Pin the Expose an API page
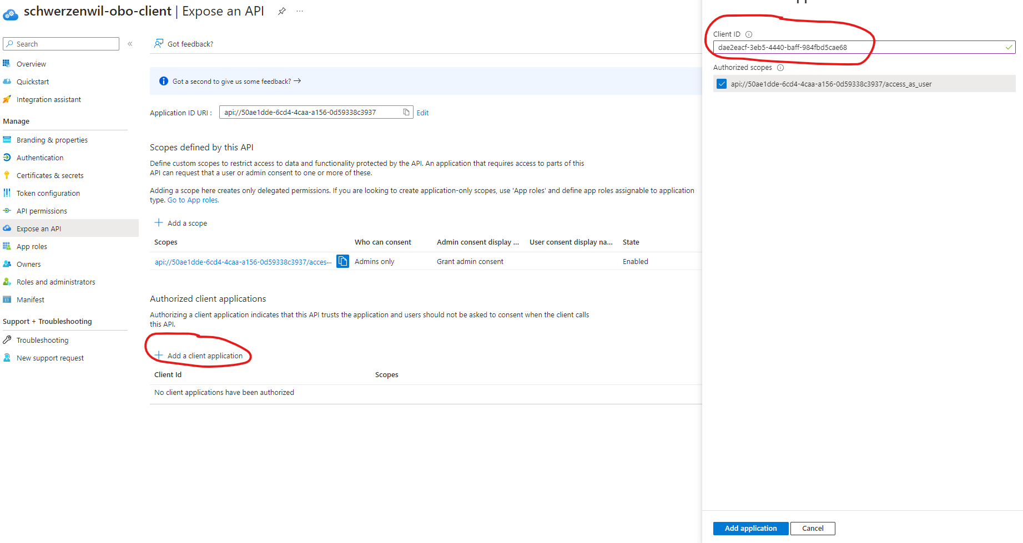The image size is (1023, 543). 282,11
